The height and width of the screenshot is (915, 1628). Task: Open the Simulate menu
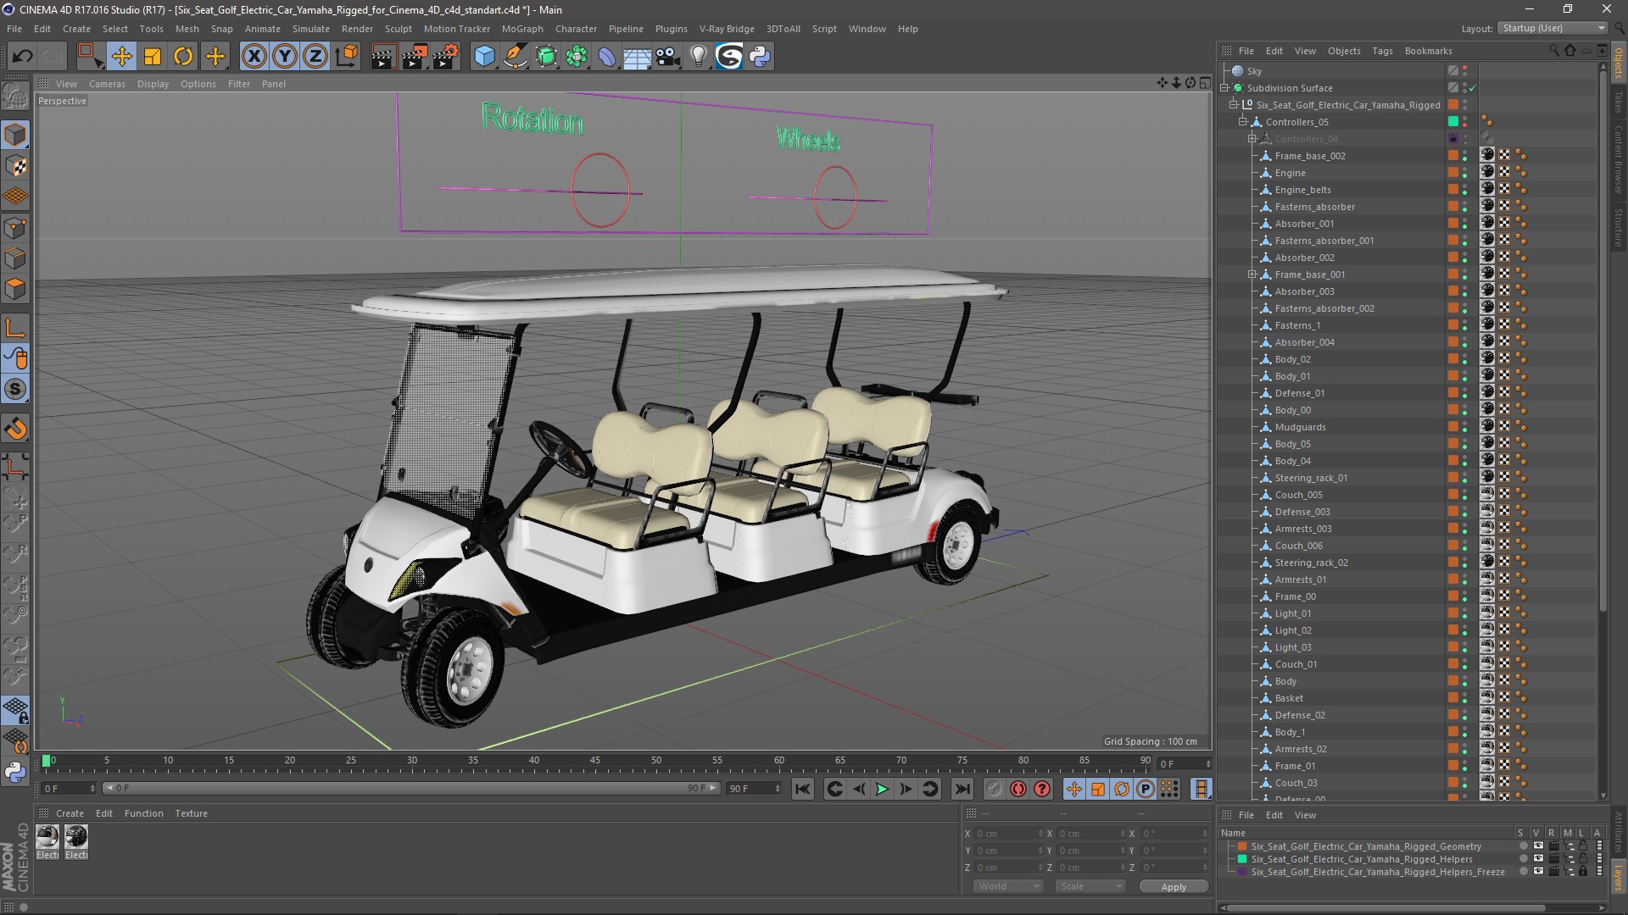pos(310,29)
